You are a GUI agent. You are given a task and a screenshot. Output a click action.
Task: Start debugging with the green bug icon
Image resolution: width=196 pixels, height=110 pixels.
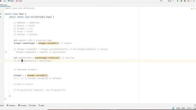[x=181, y=1]
